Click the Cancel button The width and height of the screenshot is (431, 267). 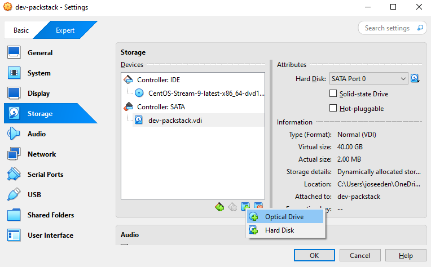point(360,256)
